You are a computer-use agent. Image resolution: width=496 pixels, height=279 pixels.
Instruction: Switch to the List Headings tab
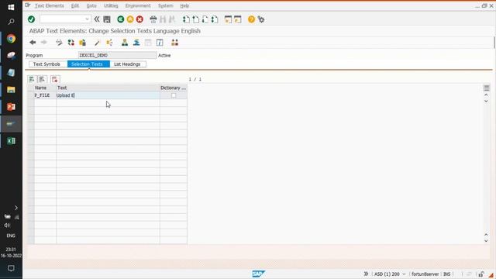pos(127,64)
